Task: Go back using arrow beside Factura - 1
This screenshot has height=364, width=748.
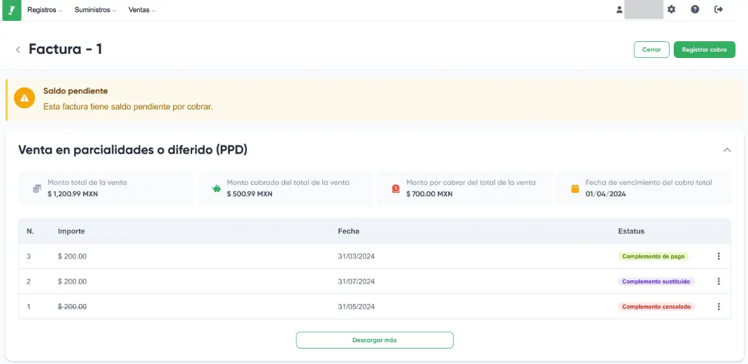Action: coord(17,50)
